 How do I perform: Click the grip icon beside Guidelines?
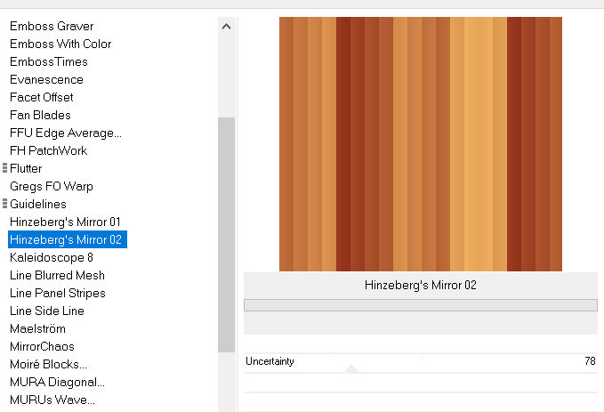point(4,204)
